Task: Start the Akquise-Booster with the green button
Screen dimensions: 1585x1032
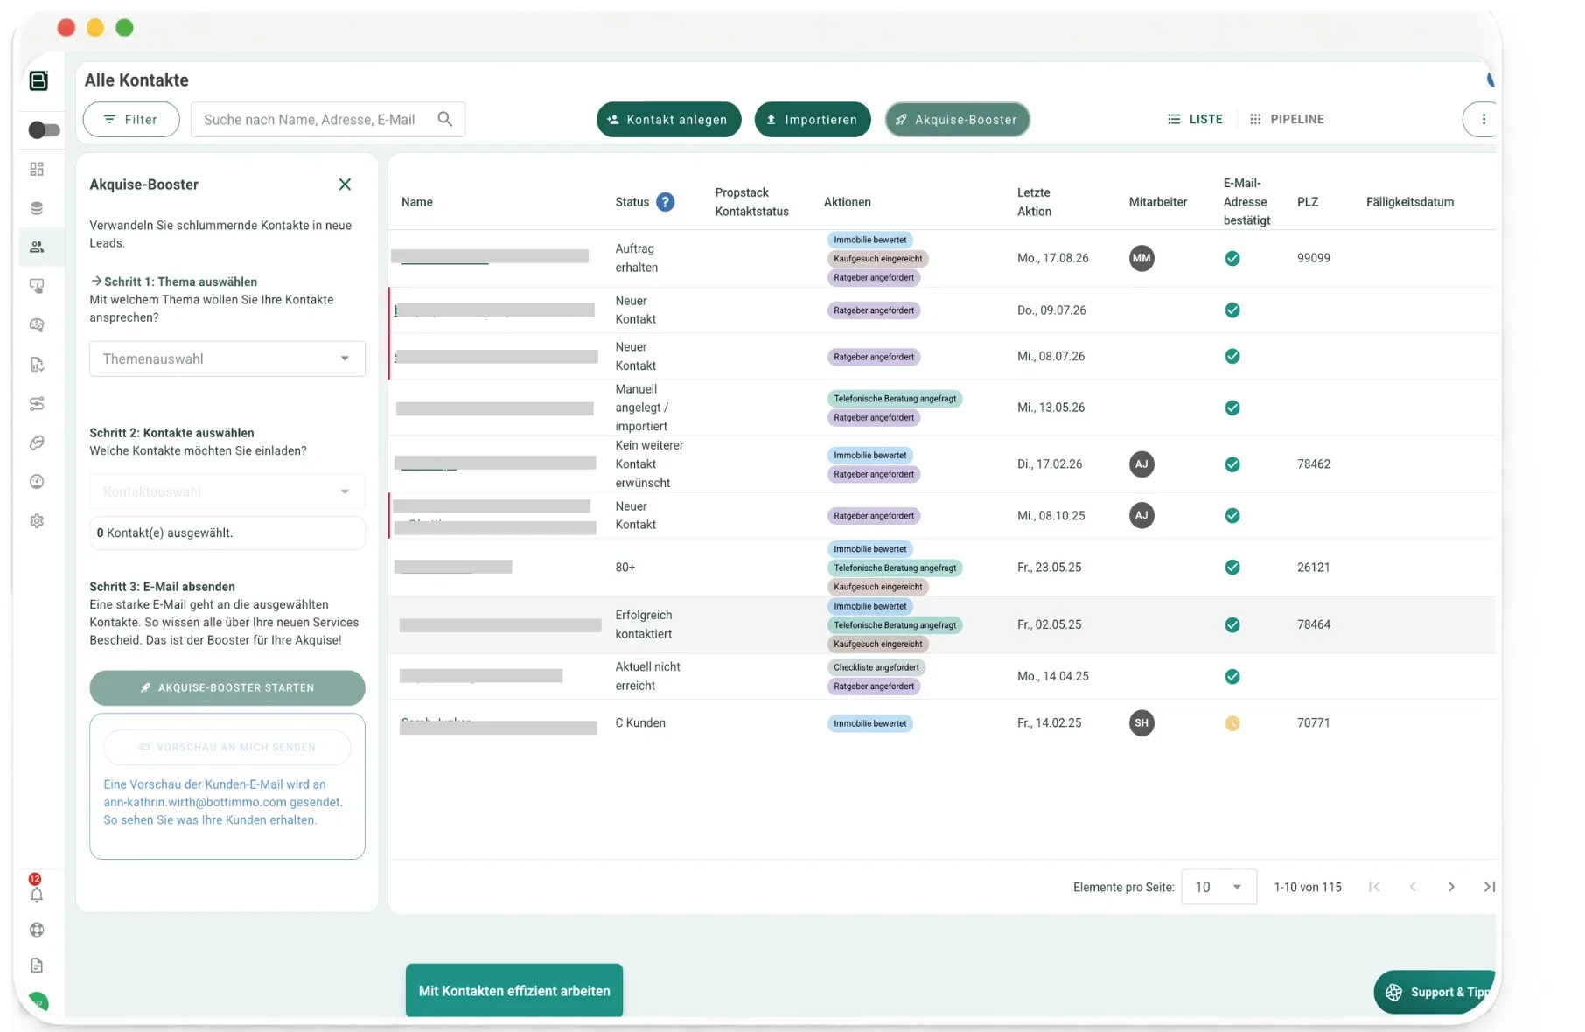Action: 227,688
